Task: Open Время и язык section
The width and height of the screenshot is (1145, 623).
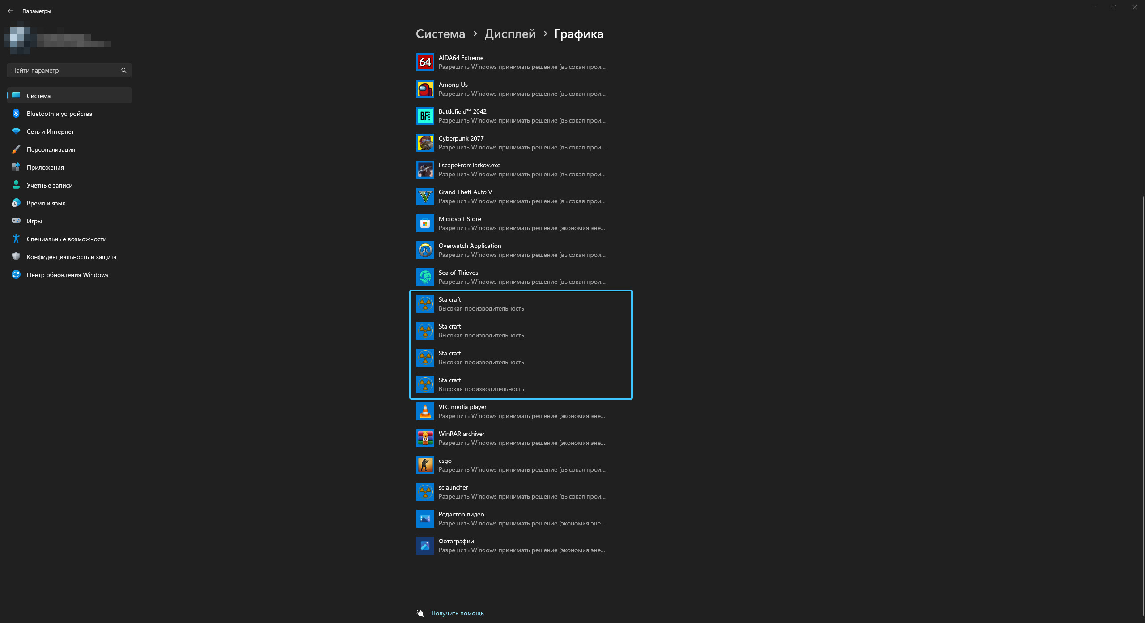Action: [x=70, y=203]
